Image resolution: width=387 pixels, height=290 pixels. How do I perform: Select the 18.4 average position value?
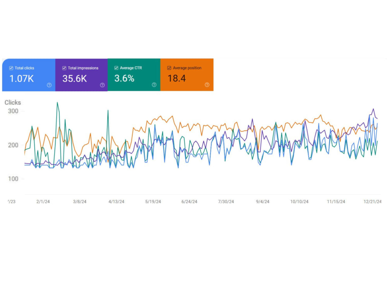(177, 78)
